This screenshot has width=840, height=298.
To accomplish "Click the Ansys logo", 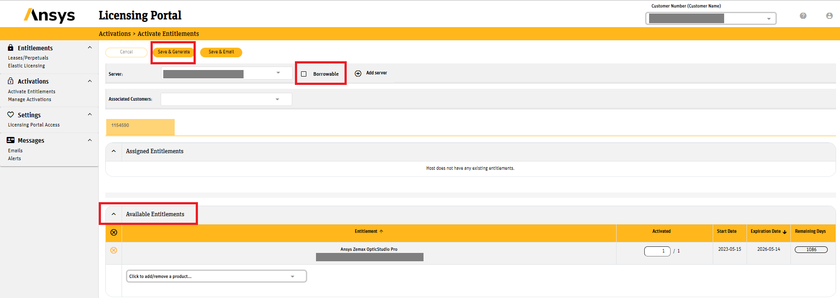I will coord(50,15).
